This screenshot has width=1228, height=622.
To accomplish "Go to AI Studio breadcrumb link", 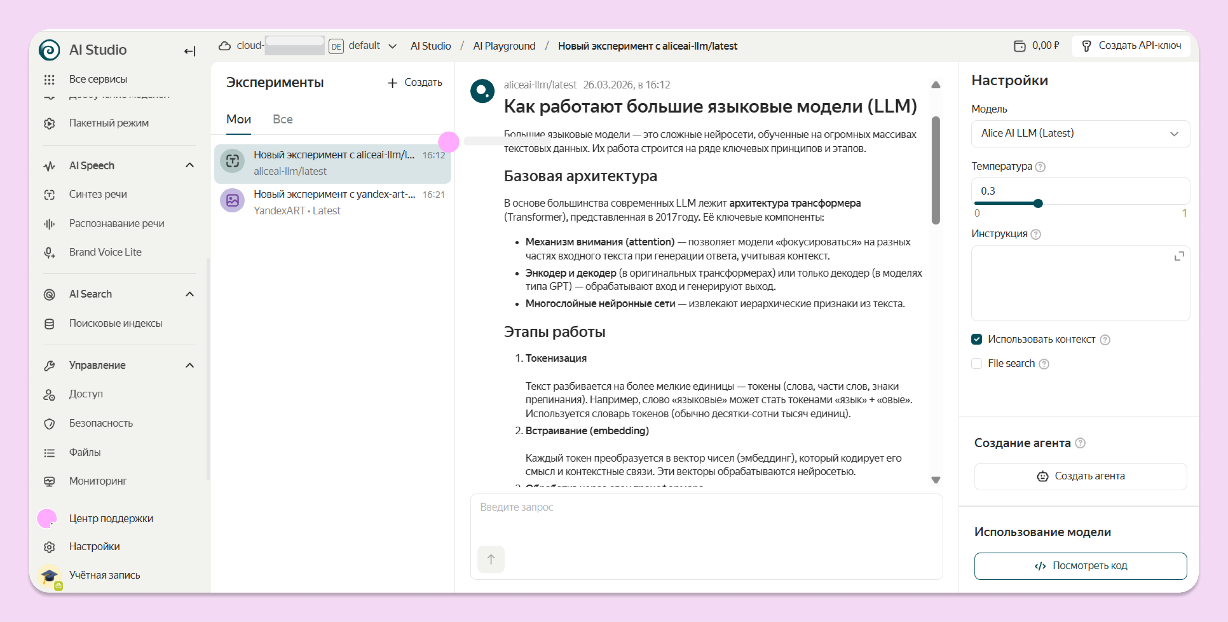I will (430, 46).
